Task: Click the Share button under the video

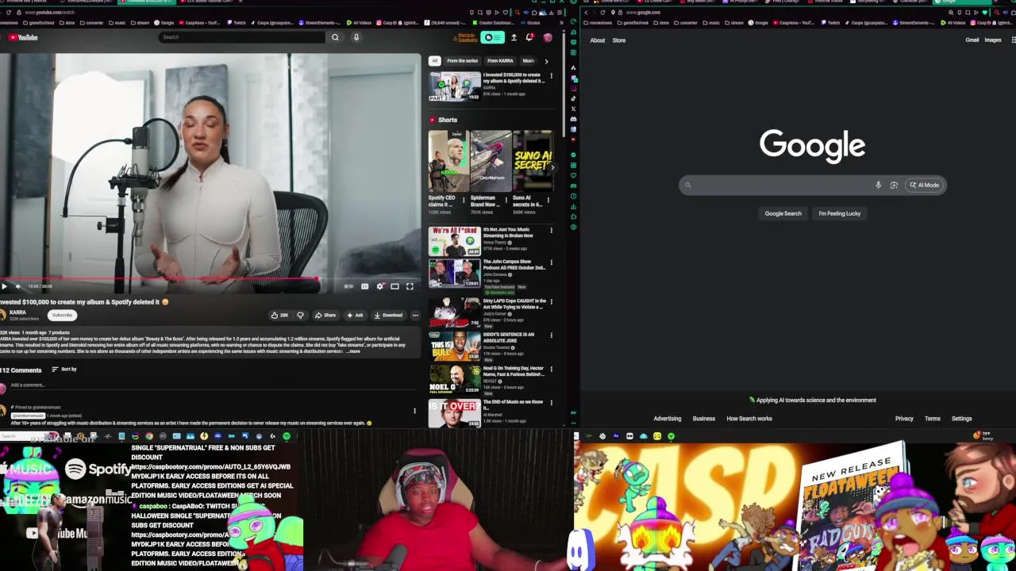Action: (x=325, y=316)
